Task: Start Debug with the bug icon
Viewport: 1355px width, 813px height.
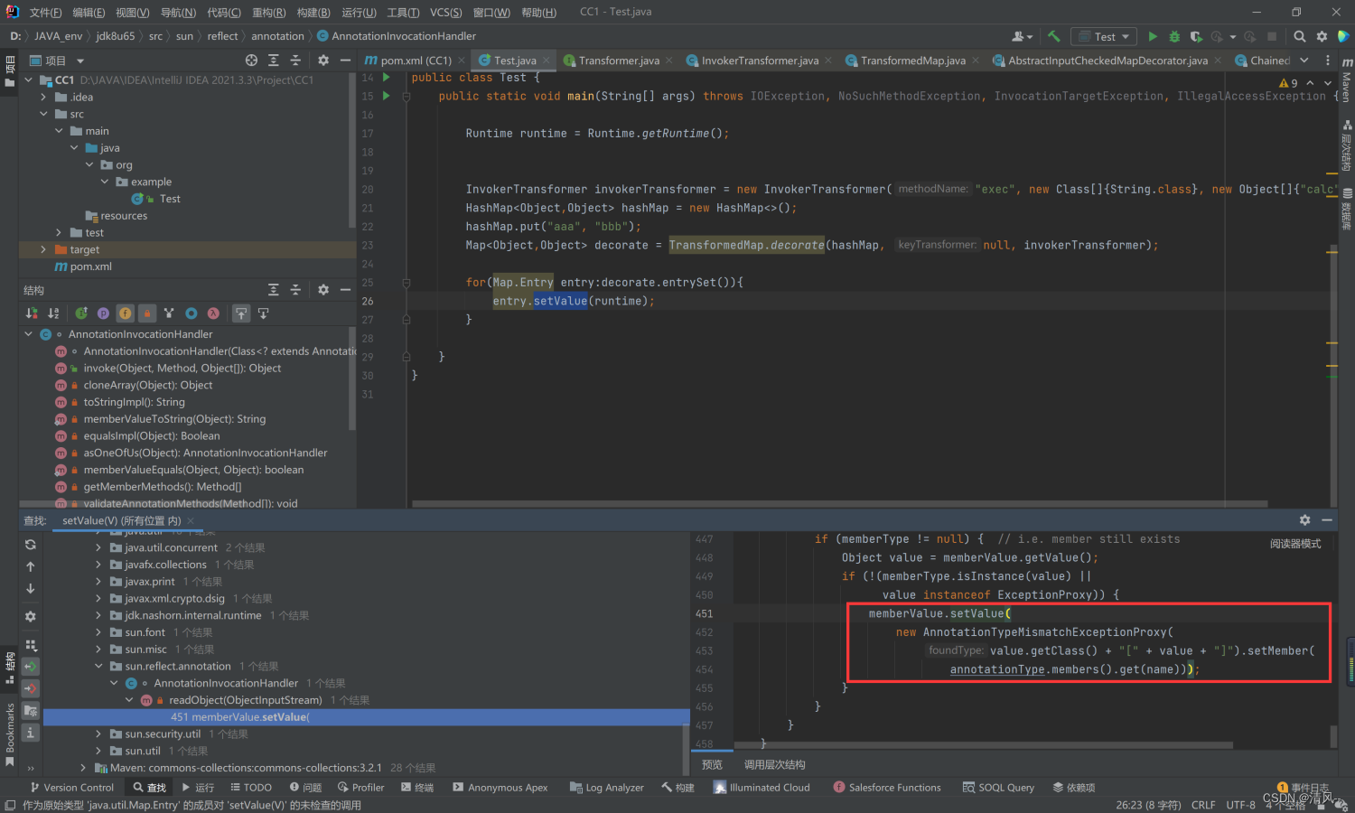Action: coord(1174,36)
